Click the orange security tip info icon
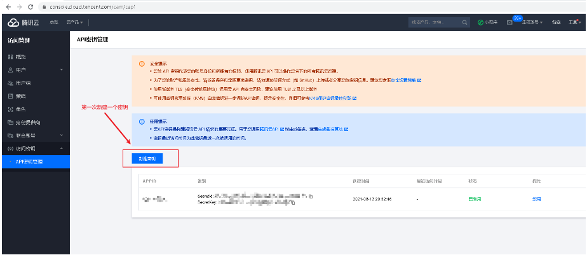This screenshot has width=587, height=255. pos(142,64)
